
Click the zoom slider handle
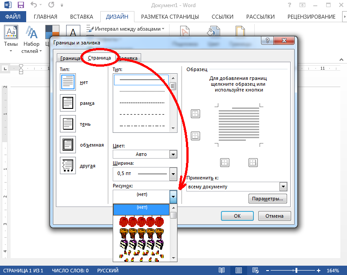coord(296,271)
